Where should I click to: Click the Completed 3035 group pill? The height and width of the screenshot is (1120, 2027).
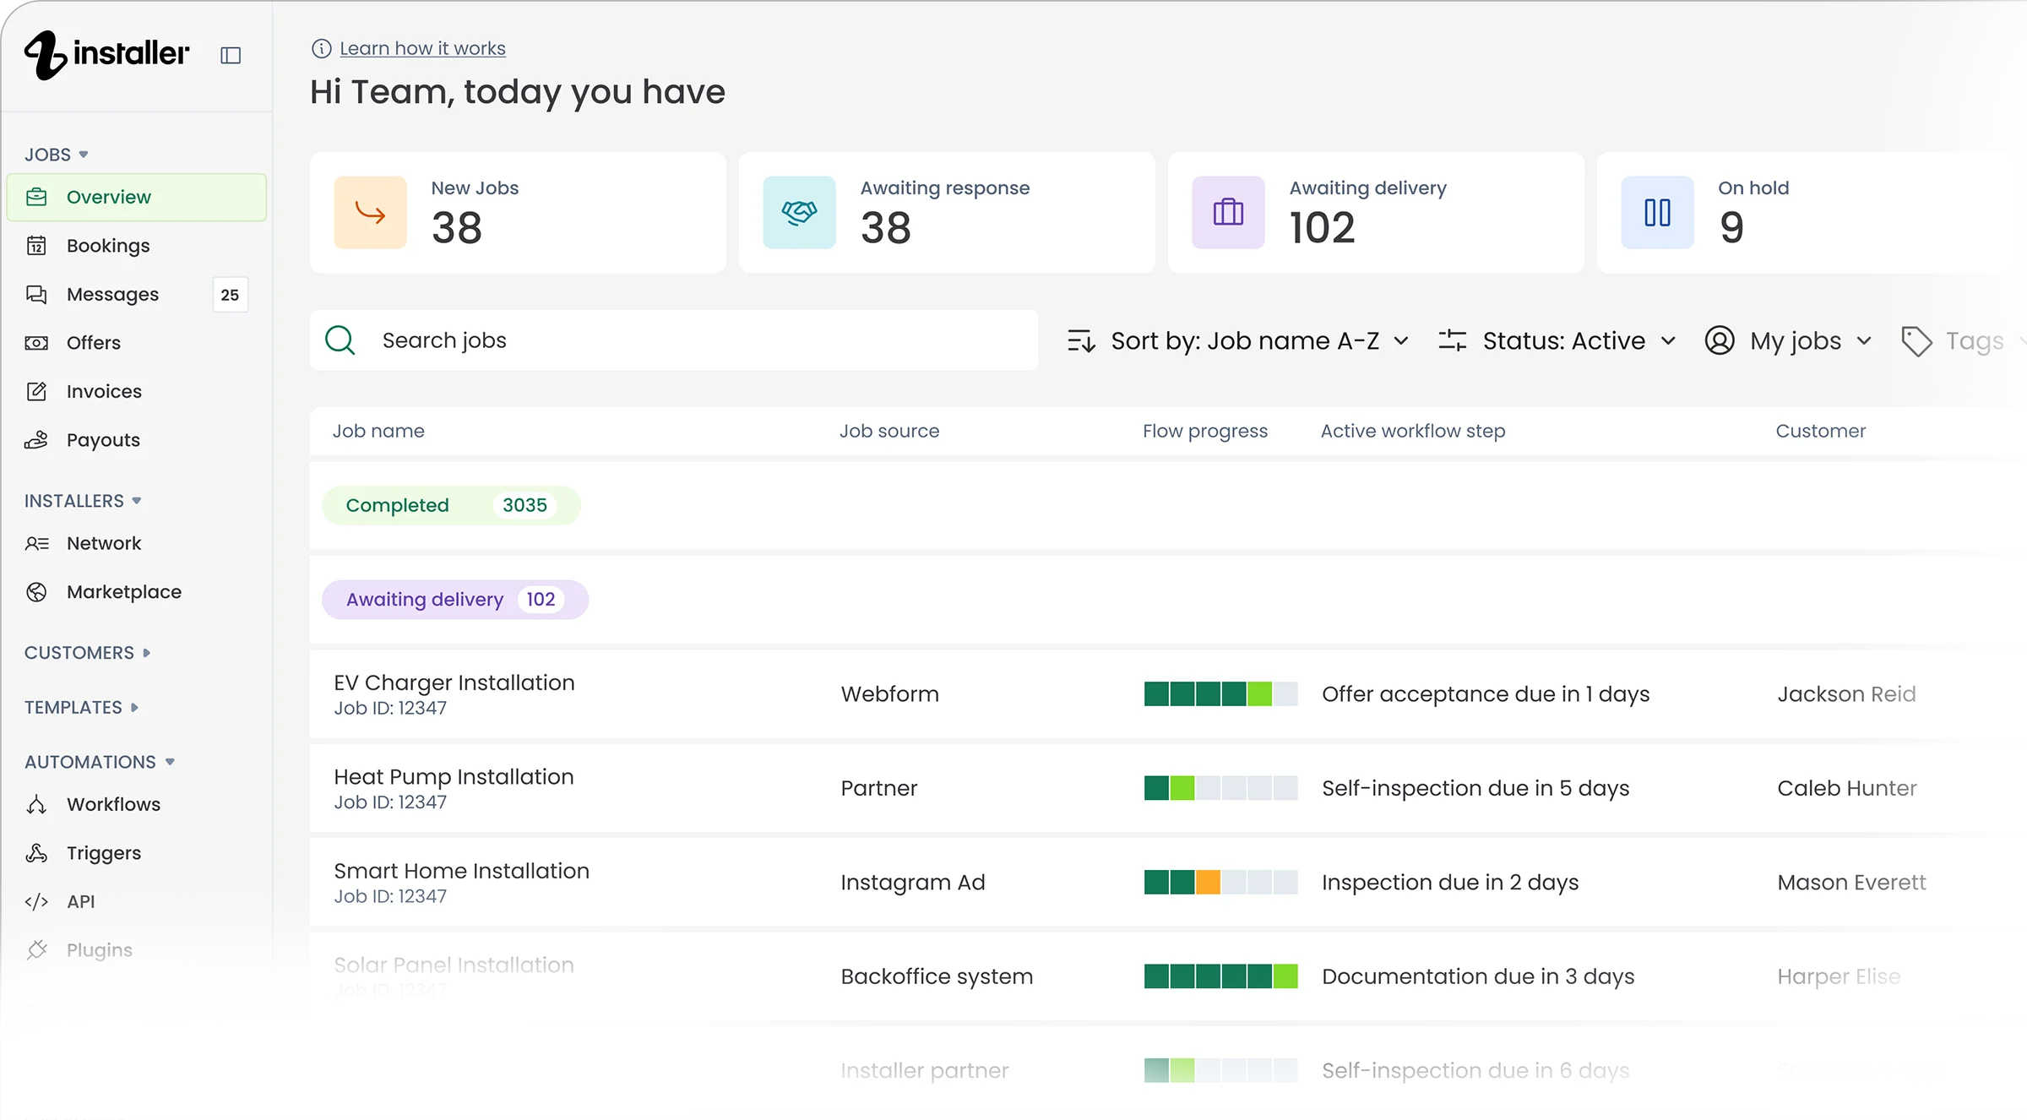[x=451, y=505]
